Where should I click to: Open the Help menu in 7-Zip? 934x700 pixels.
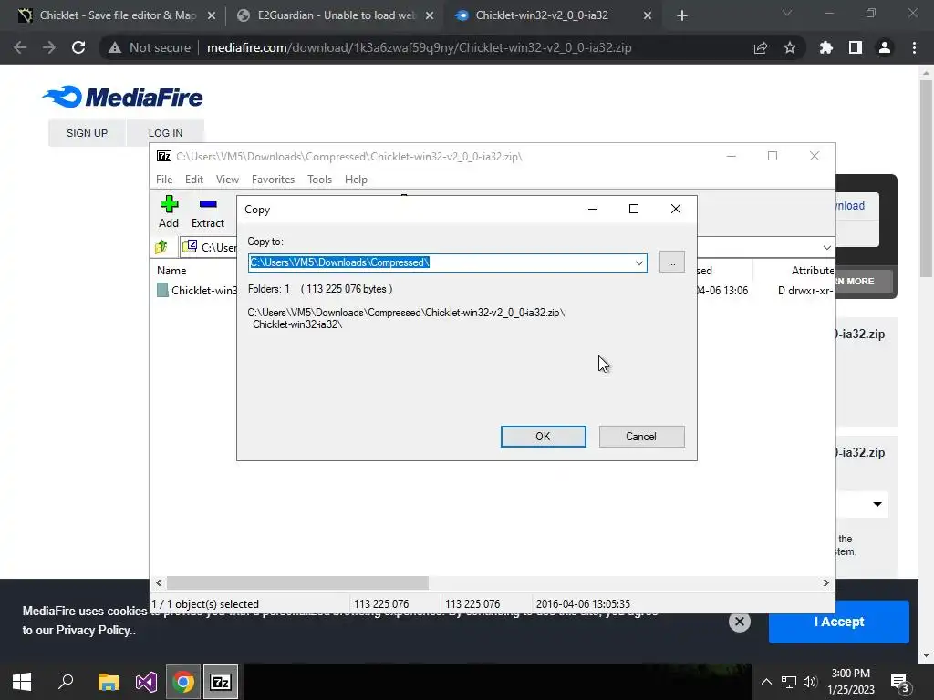[356, 180]
